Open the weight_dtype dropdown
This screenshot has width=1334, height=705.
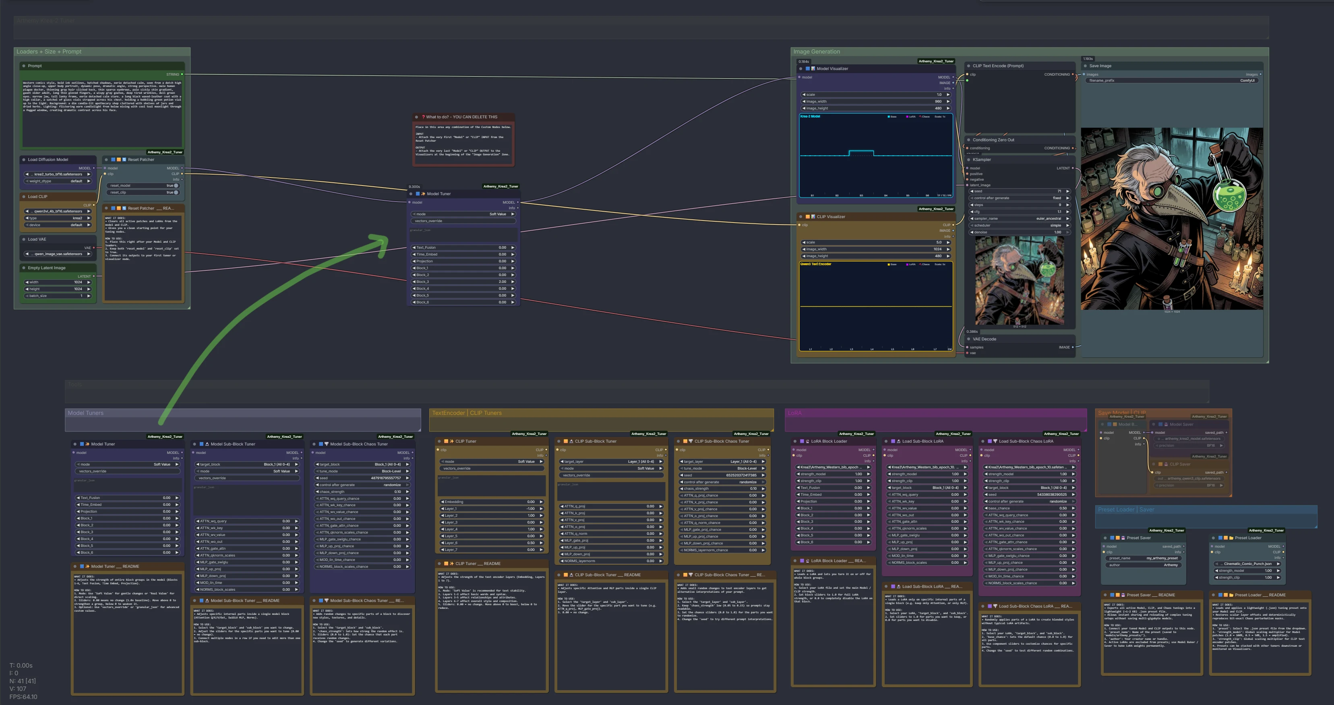tap(58, 181)
